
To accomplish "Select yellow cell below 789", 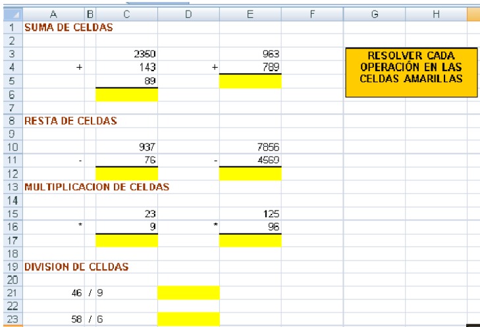I will (x=250, y=81).
